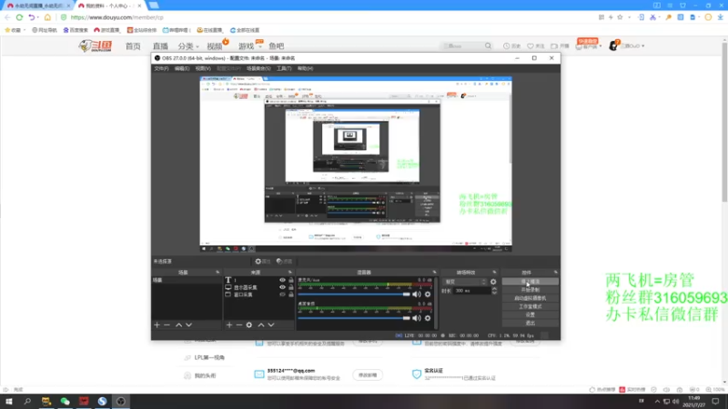Click the Douyu logo
Image resolution: width=728 pixels, height=409 pixels.
[96, 46]
